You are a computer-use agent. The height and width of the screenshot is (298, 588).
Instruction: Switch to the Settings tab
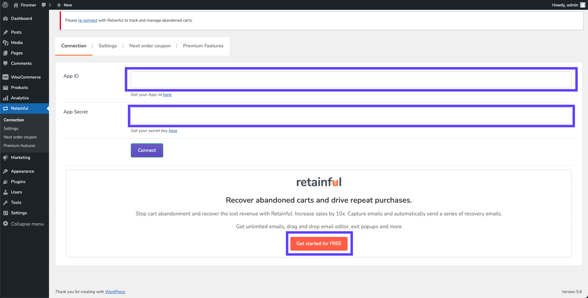click(108, 46)
